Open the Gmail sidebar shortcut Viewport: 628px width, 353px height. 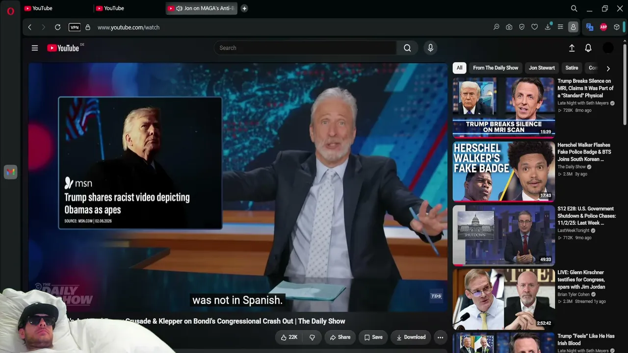(10, 172)
